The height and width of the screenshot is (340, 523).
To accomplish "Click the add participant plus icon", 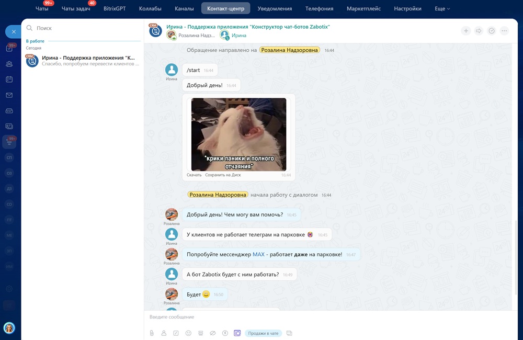I will click(466, 31).
